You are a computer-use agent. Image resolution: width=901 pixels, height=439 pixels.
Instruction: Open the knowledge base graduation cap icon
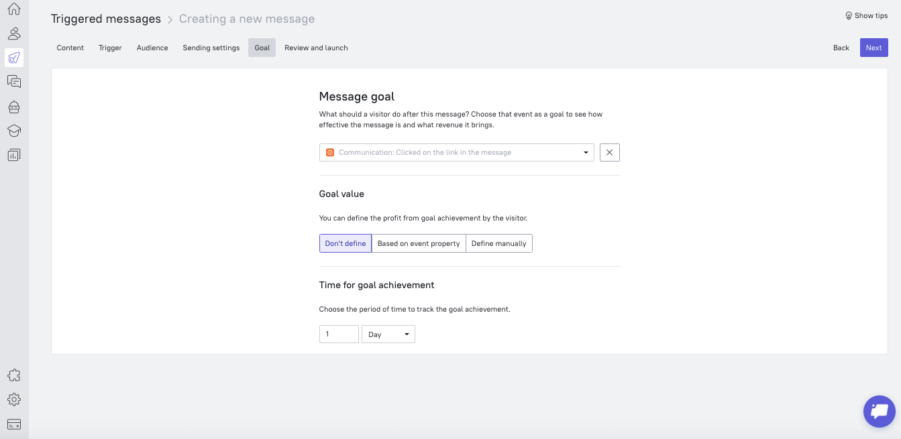pyautogui.click(x=14, y=130)
